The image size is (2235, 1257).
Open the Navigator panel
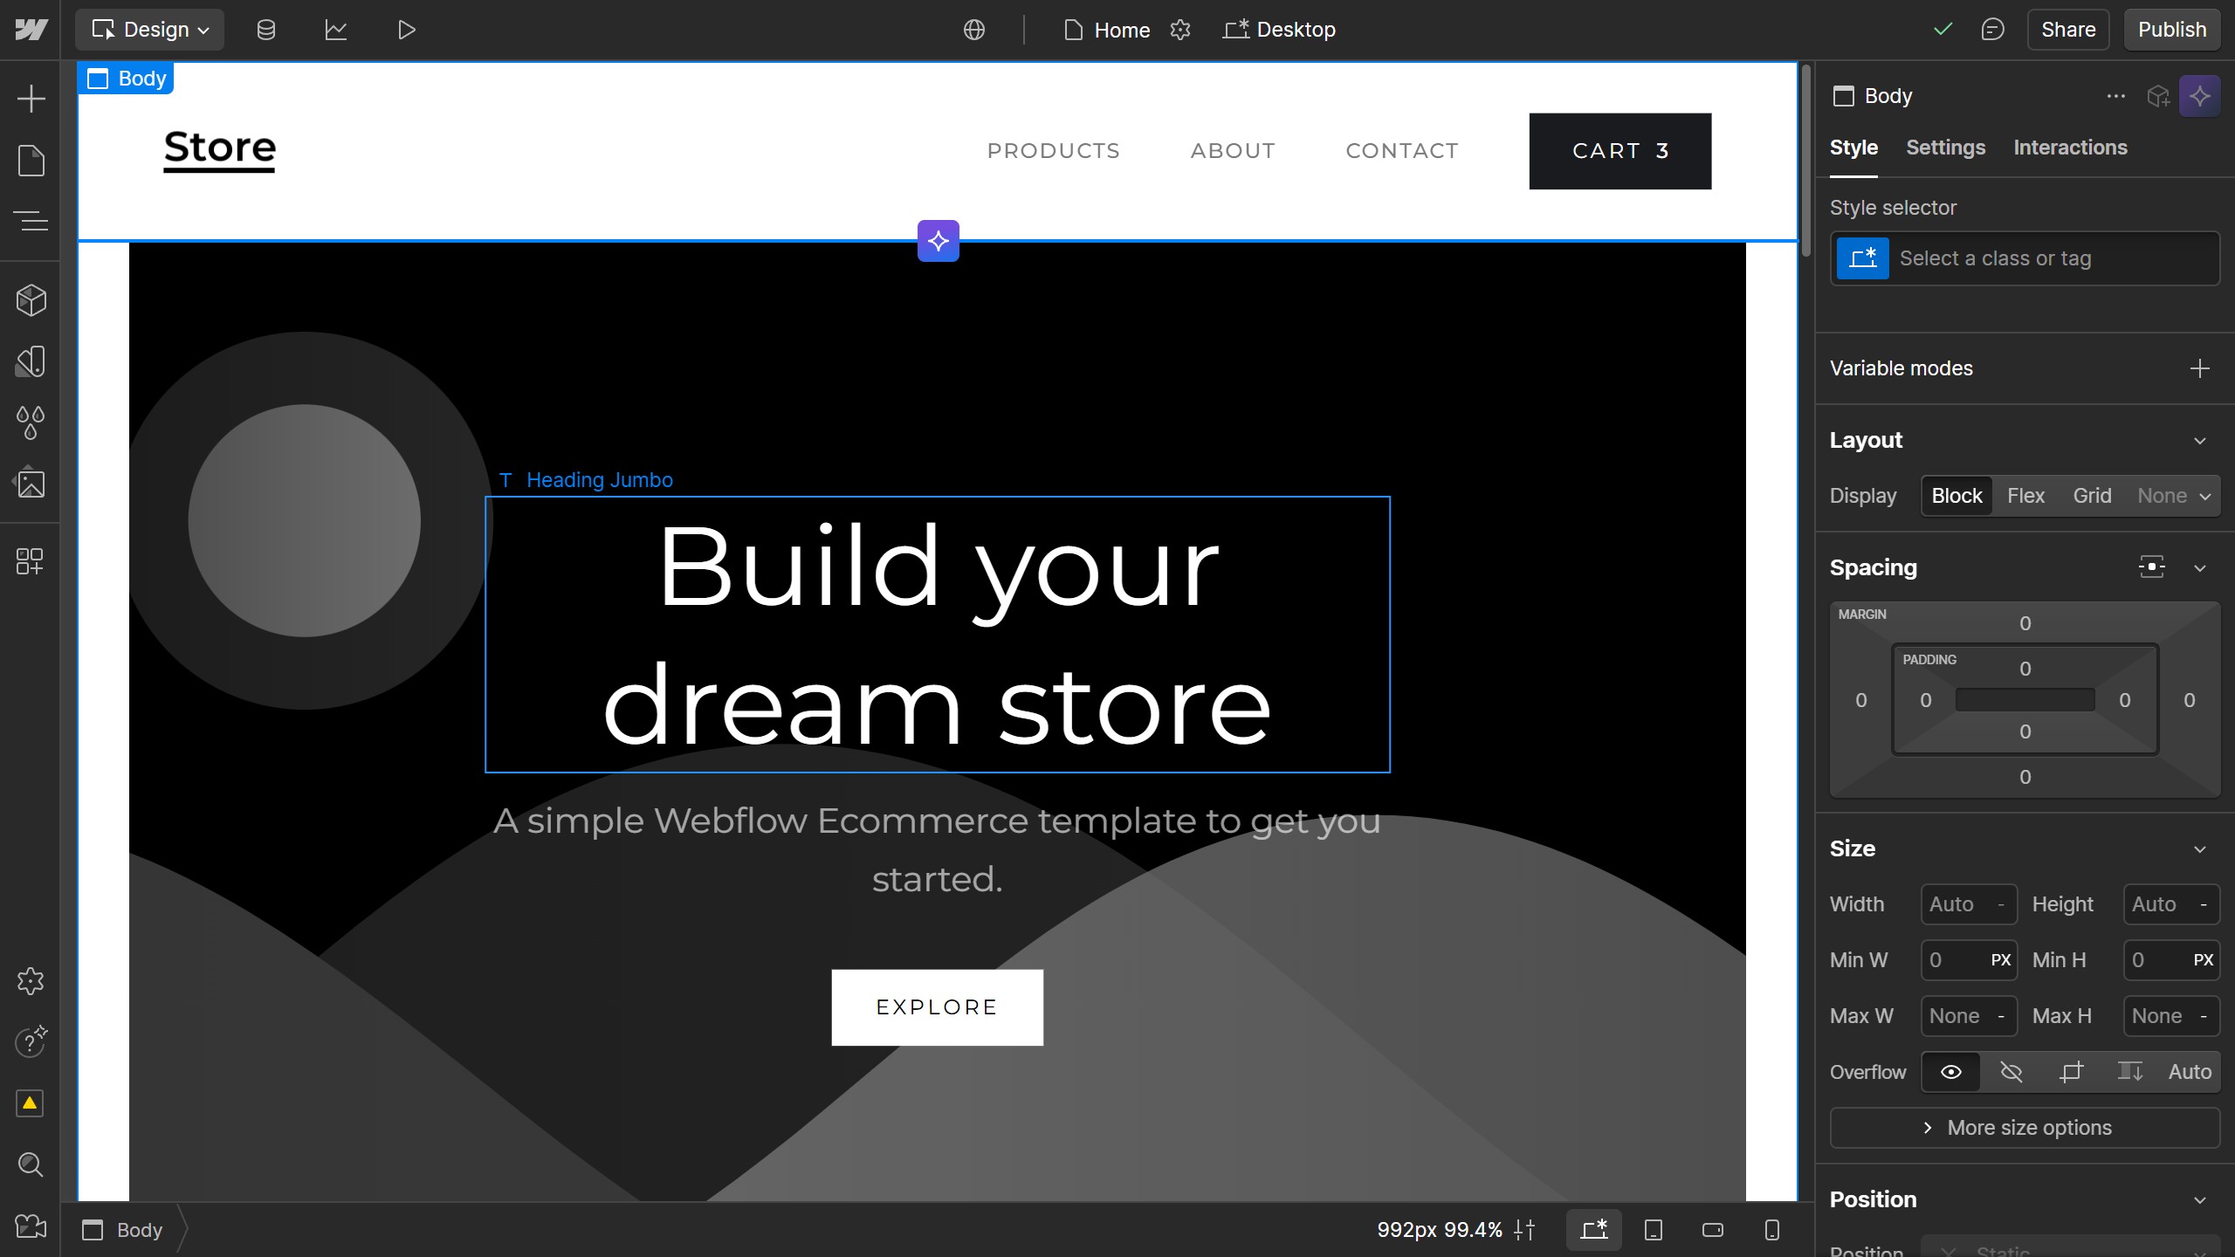point(31,221)
